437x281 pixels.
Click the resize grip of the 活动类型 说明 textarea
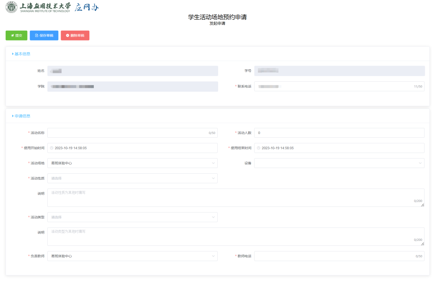(422, 245)
